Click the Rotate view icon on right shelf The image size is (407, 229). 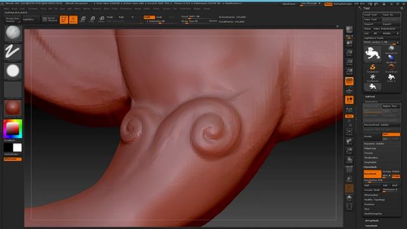coord(349,160)
